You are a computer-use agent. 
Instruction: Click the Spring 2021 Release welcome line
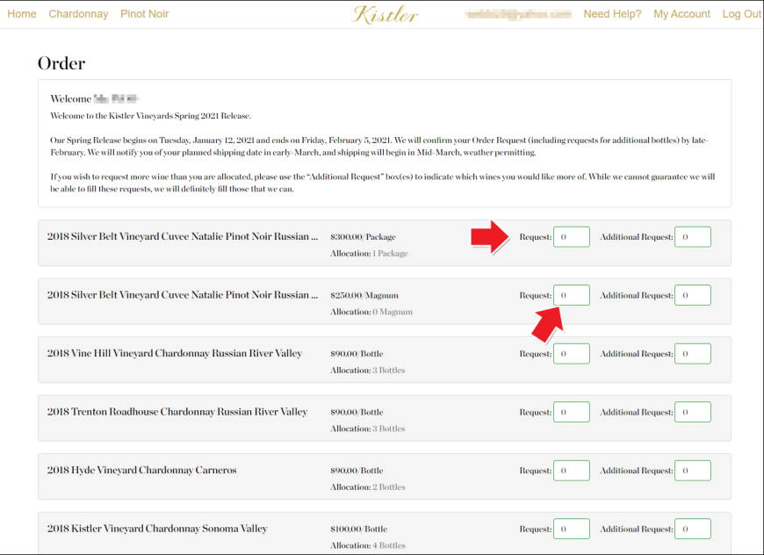(x=150, y=116)
